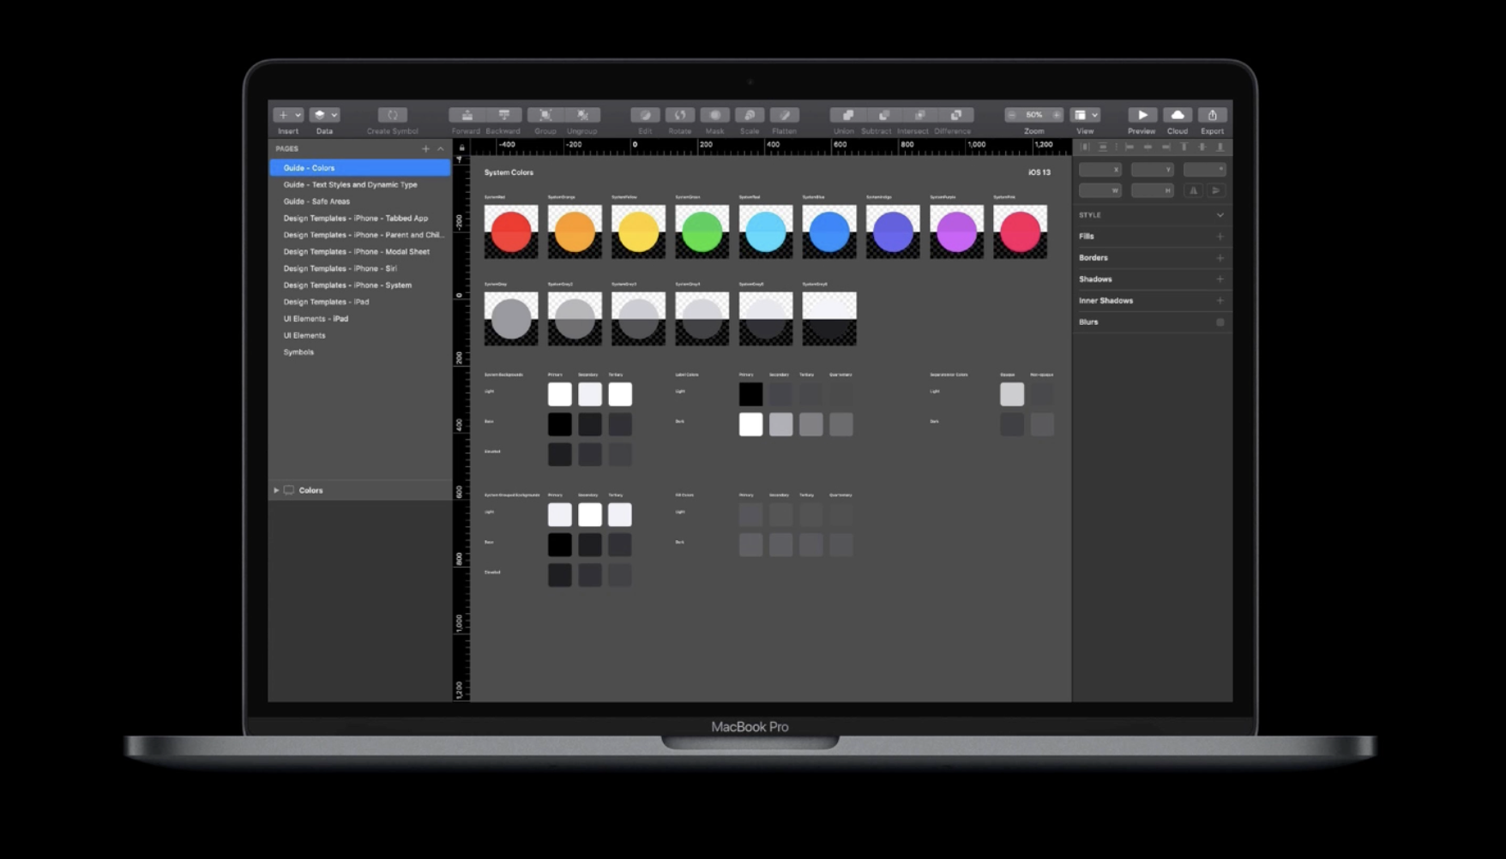
Task: Open the View dropdown in toolbar
Action: [1086, 115]
